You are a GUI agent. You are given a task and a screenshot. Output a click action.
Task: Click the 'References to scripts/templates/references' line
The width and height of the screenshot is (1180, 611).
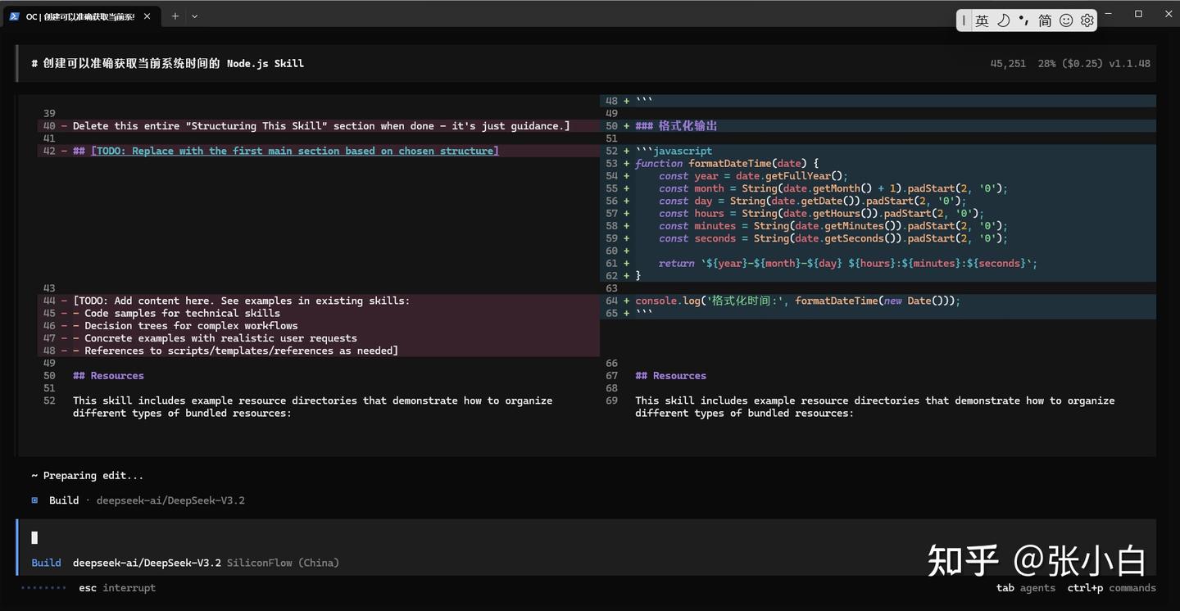[235, 351]
